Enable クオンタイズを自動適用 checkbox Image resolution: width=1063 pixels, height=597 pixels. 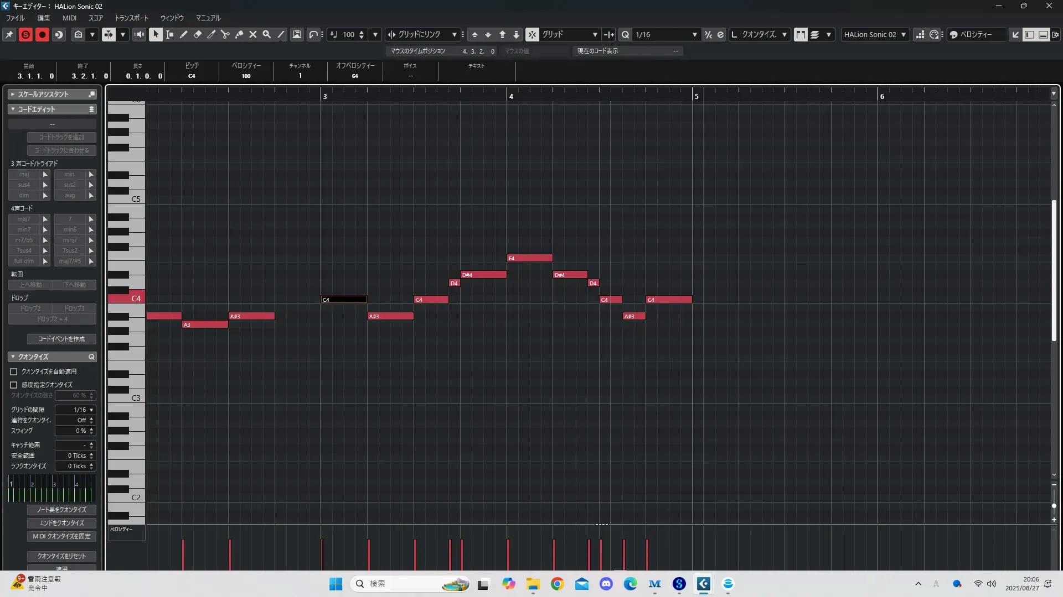point(14,371)
